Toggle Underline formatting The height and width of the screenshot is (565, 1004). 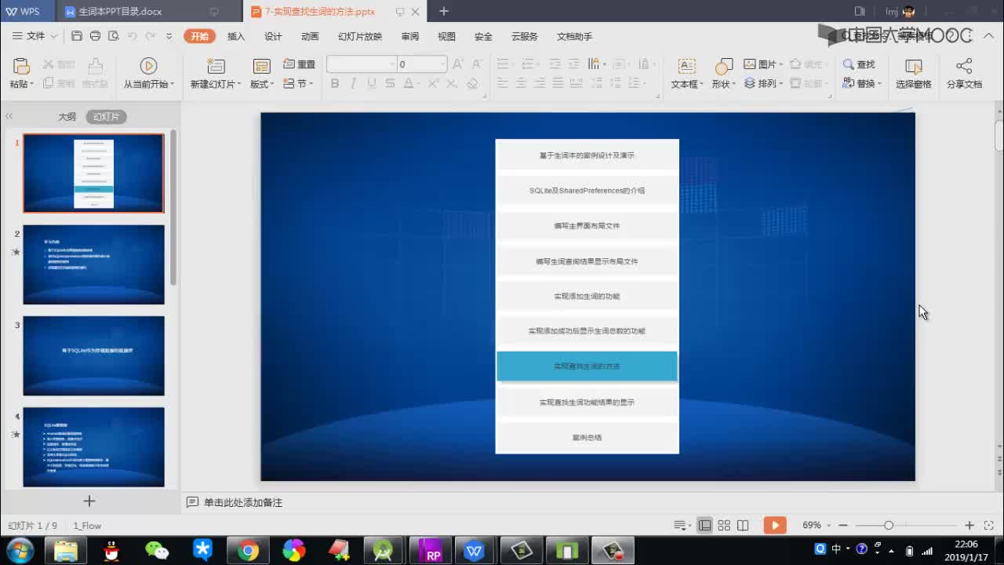pos(371,83)
